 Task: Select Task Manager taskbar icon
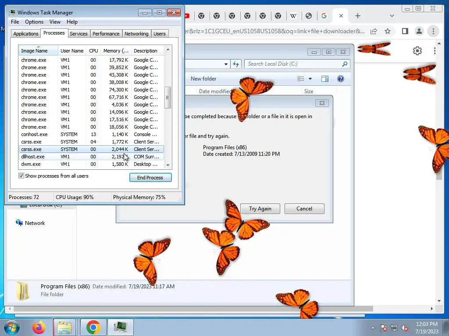point(120,327)
